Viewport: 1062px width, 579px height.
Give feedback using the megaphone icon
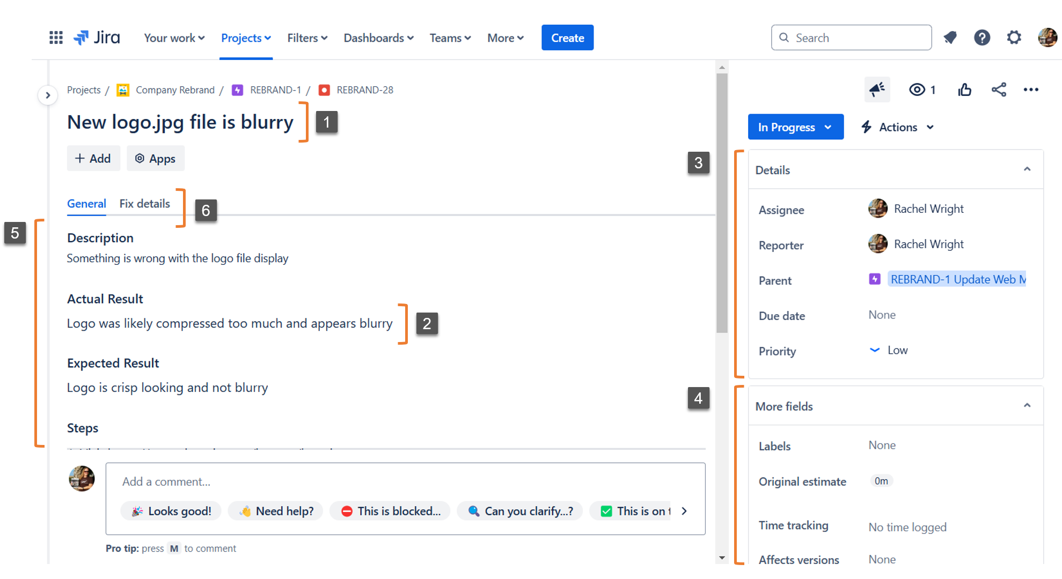(x=877, y=89)
